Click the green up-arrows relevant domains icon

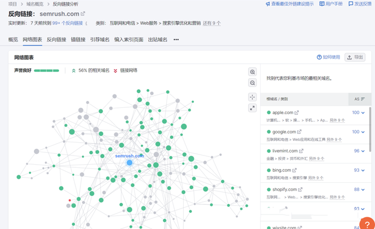[x=74, y=71]
